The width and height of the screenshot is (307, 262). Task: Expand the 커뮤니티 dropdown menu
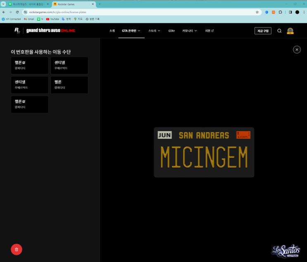[189, 31]
